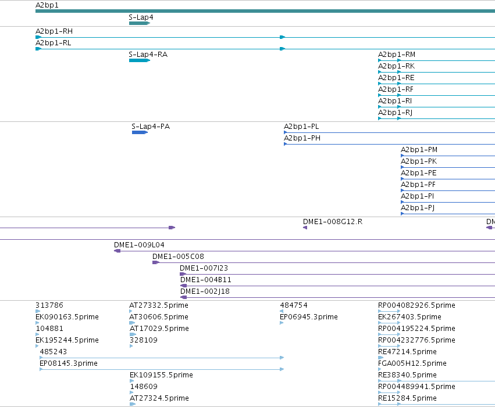Click the FGA005H12.5prime EST label
This screenshot has width=495, height=407.
point(412,364)
